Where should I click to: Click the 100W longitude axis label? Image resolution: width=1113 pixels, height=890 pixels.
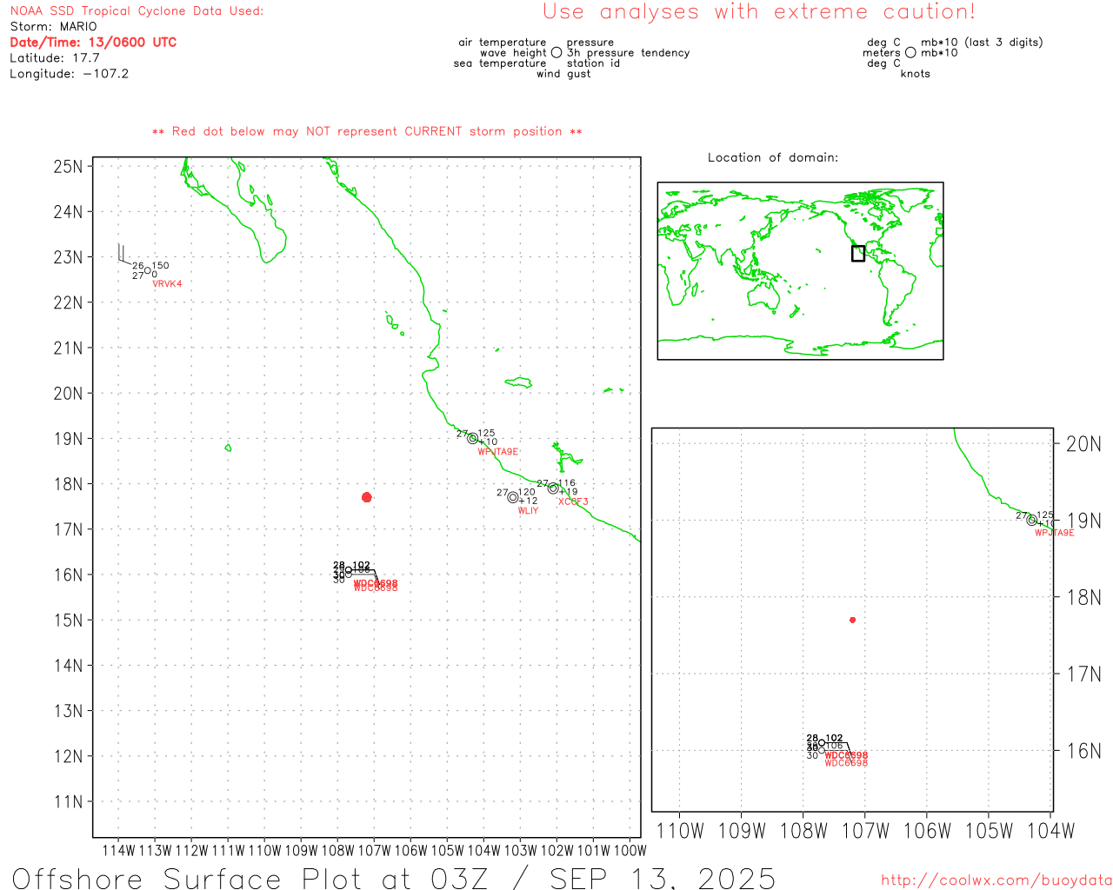(630, 850)
